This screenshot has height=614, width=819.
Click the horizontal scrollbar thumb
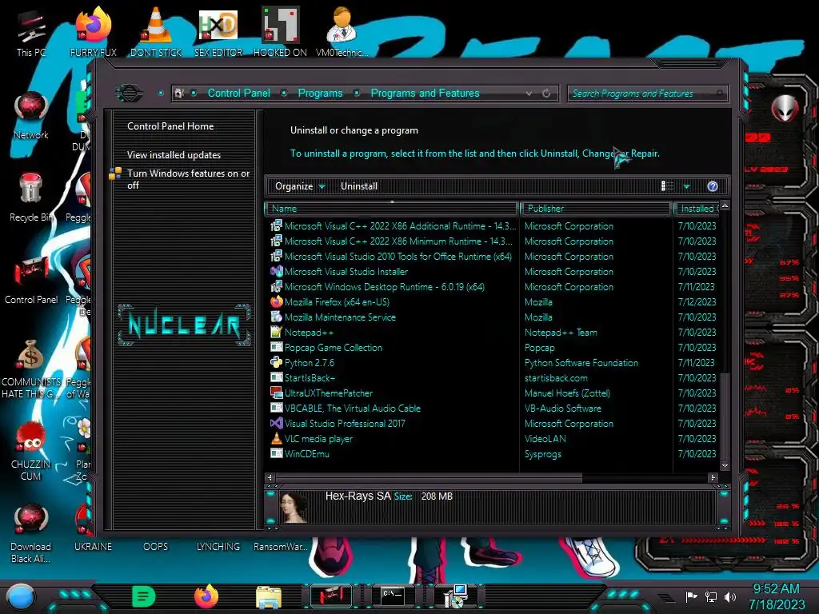429,477
